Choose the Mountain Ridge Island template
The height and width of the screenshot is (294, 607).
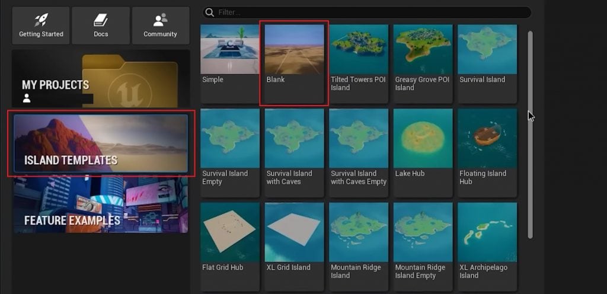359,247
